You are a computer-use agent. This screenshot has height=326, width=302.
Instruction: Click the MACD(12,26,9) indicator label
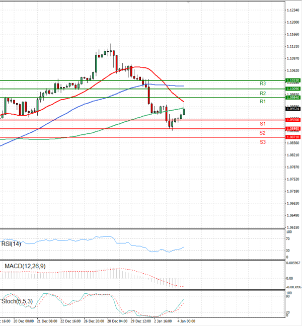(x=25, y=266)
